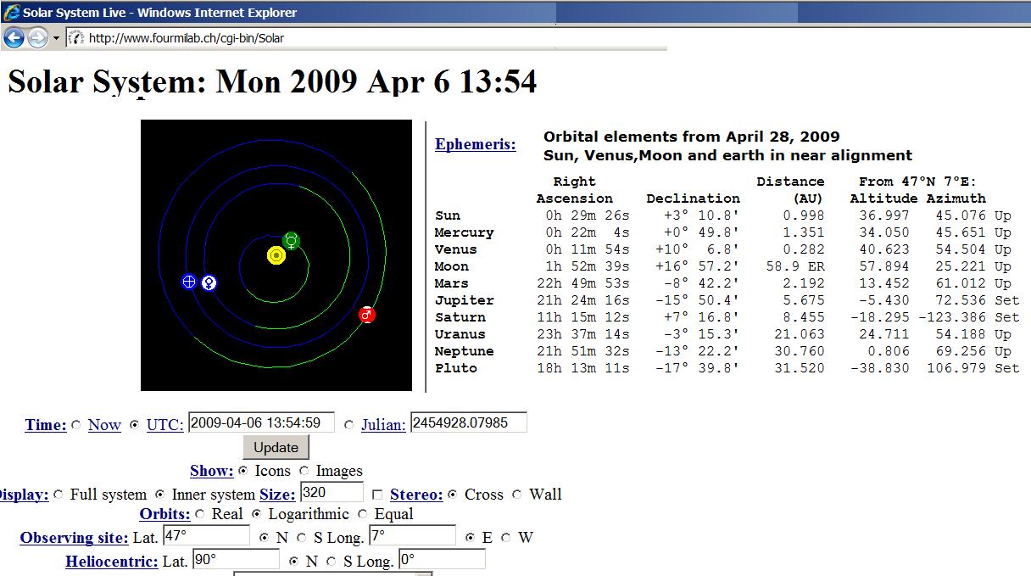Select Wall stereo mode
Viewport: 1031px width, 576px height.
[517, 495]
